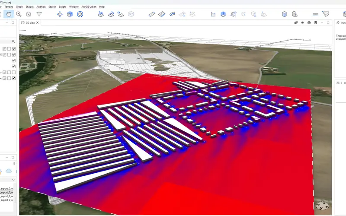This screenshot has height=216, width=346.
Task: Click the Frame selection arrows icon
Action: click(60, 14)
